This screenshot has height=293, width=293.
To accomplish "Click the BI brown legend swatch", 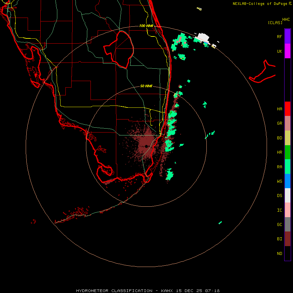I will tap(287, 239).
